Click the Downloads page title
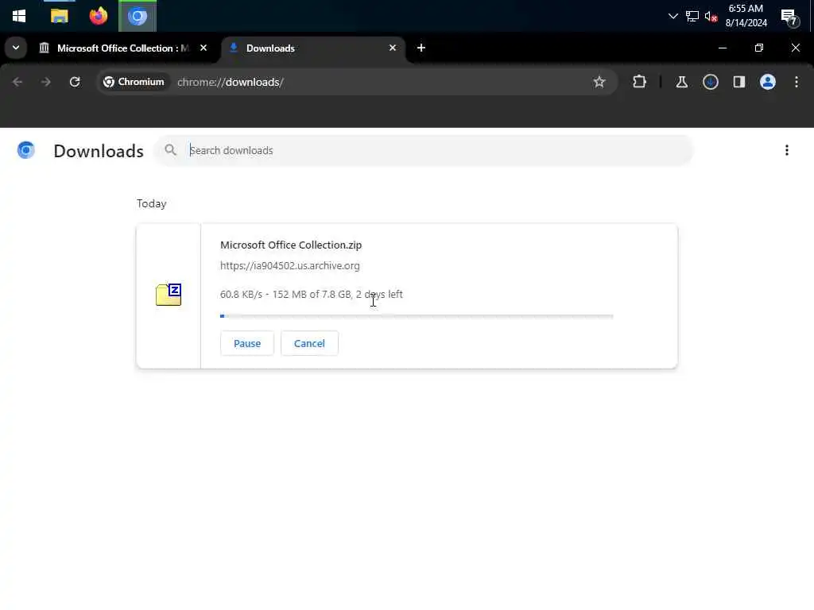Viewport: 814px width, 610px height. (99, 151)
